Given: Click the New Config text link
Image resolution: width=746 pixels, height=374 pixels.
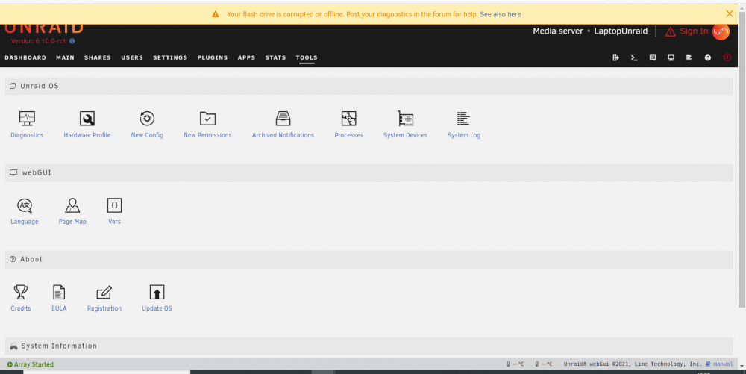Looking at the screenshot, I should point(147,135).
